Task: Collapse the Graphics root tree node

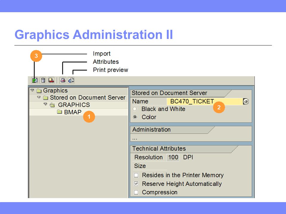Action: point(32,90)
